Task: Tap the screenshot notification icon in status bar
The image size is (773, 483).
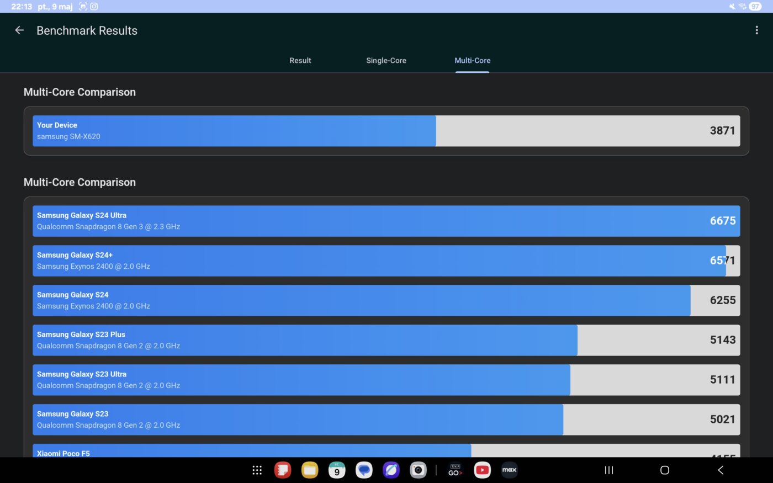Action: pos(83,7)
